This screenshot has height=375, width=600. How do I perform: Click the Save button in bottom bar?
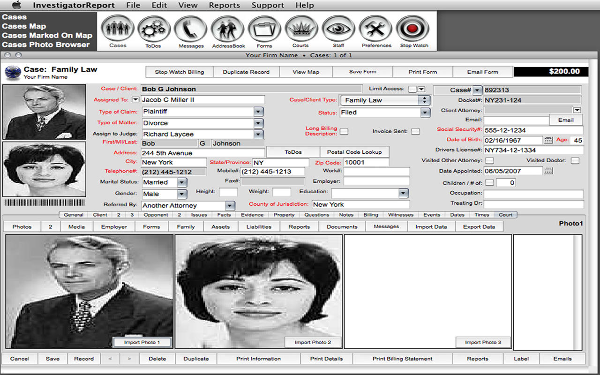point(52,359)
